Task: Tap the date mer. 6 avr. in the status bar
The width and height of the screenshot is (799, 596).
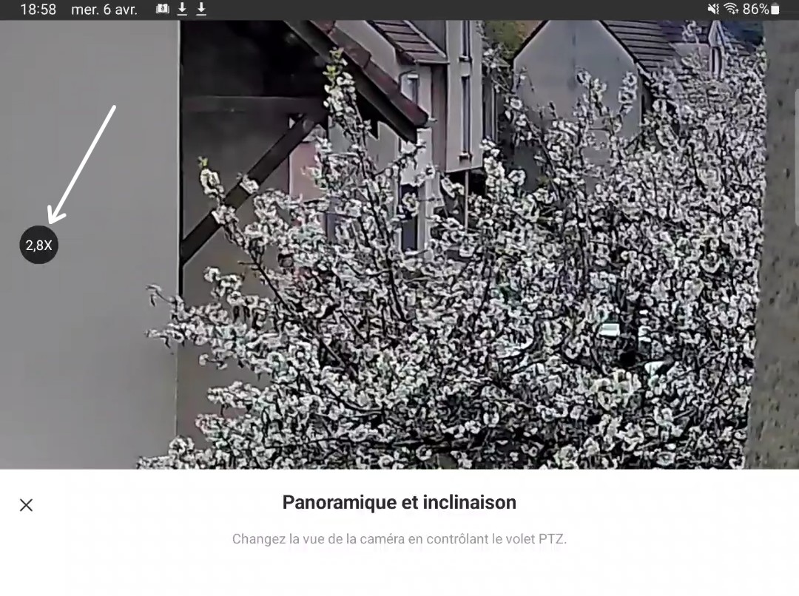Action: (x=104, y=9)
